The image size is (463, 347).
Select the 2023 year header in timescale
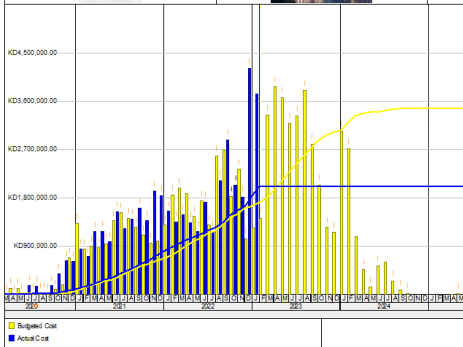click(x=296, y=306)
